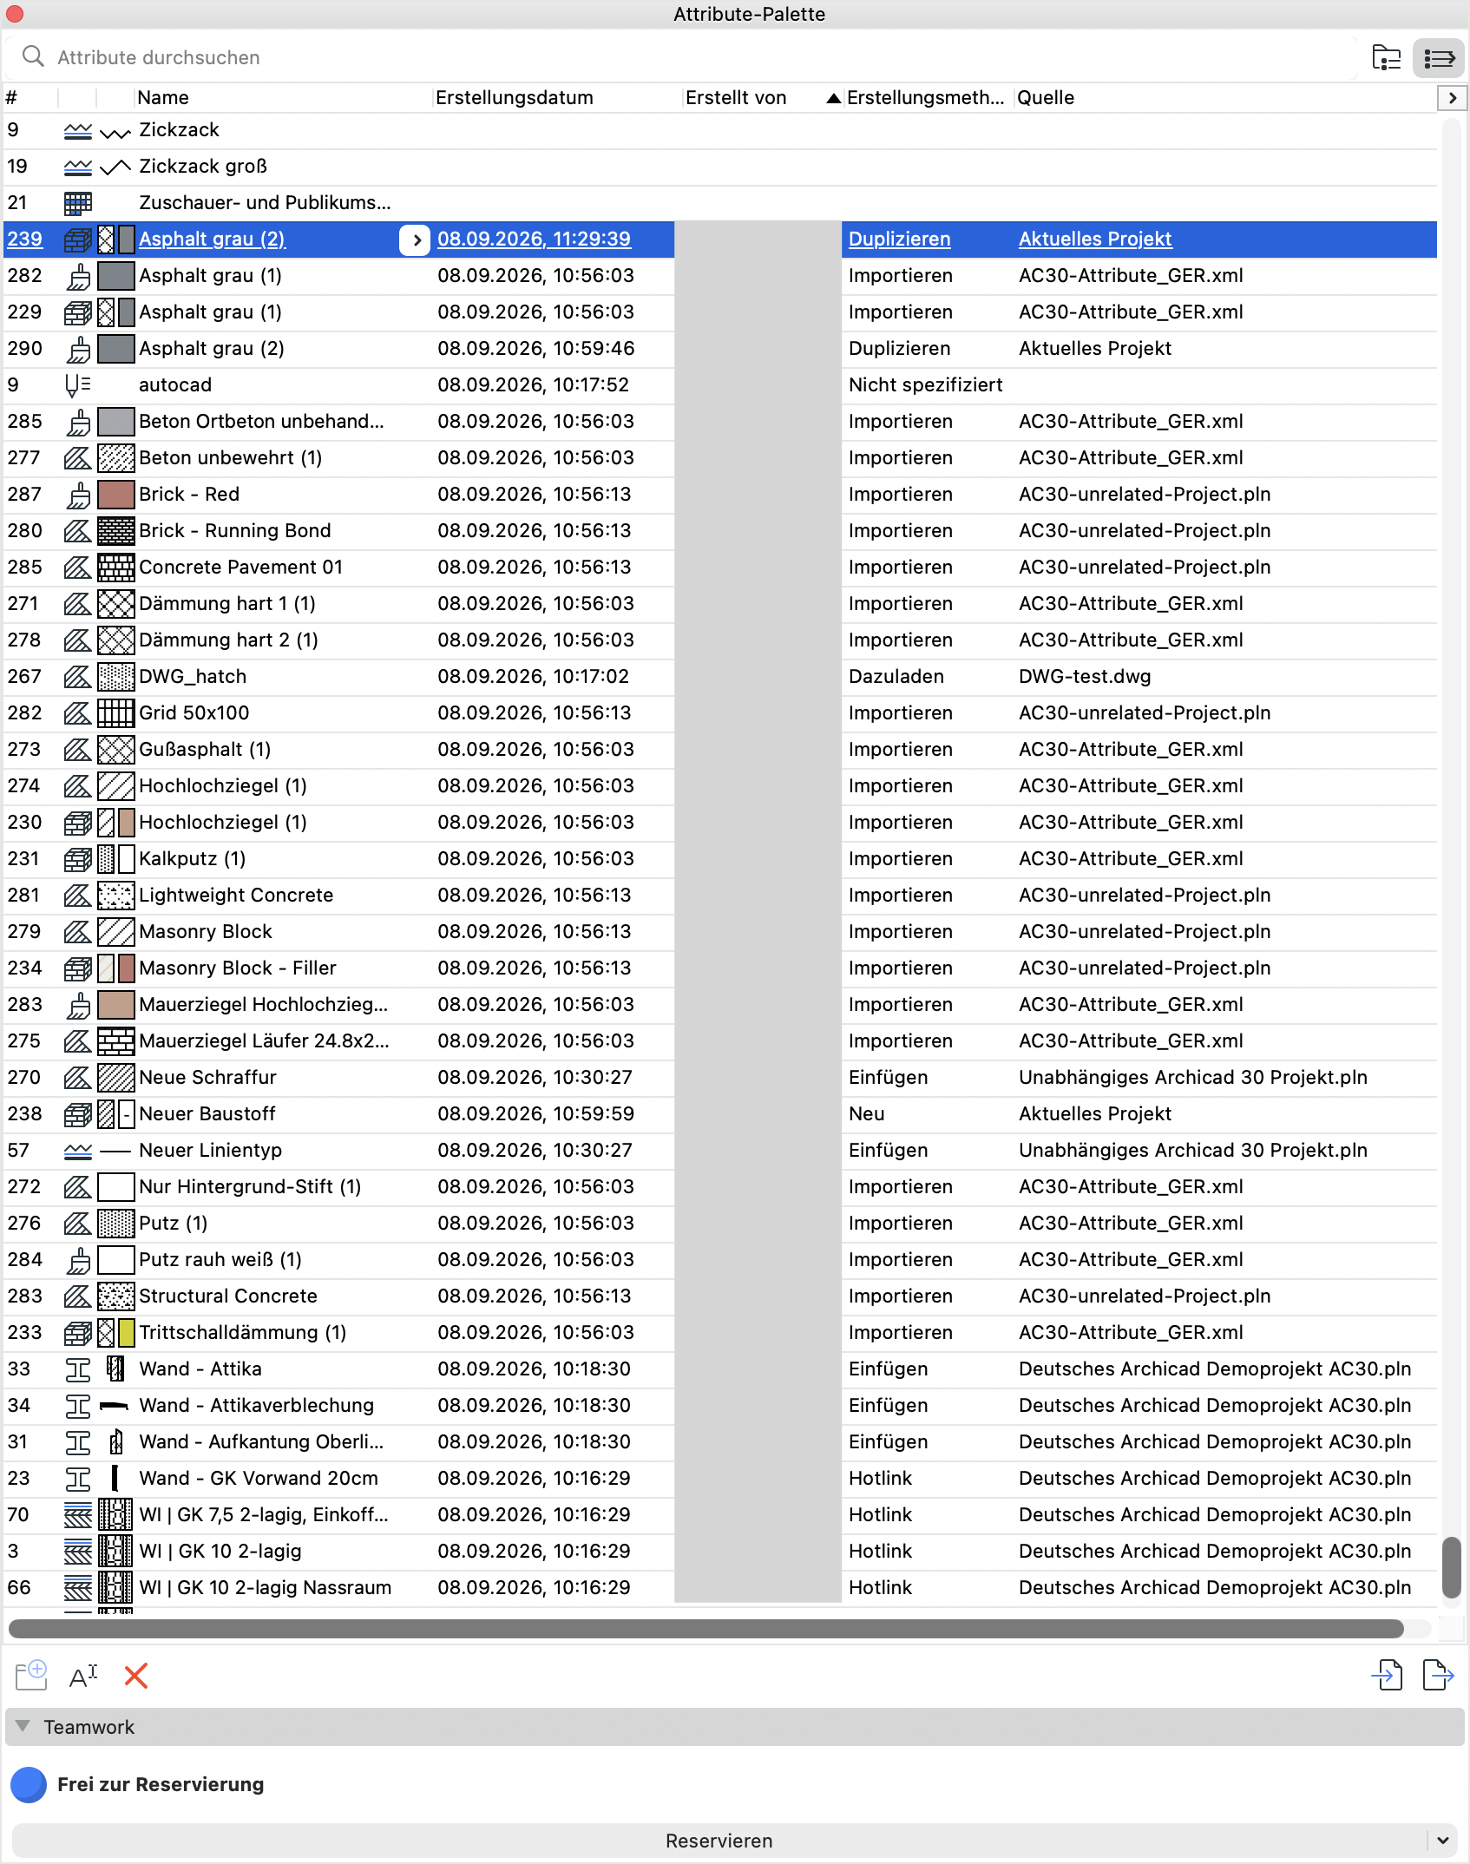Image resolution: width=1470 pixels, height=1864 pixels.
Task: Switch to folder tree view icon
Action: (1387, 58)
